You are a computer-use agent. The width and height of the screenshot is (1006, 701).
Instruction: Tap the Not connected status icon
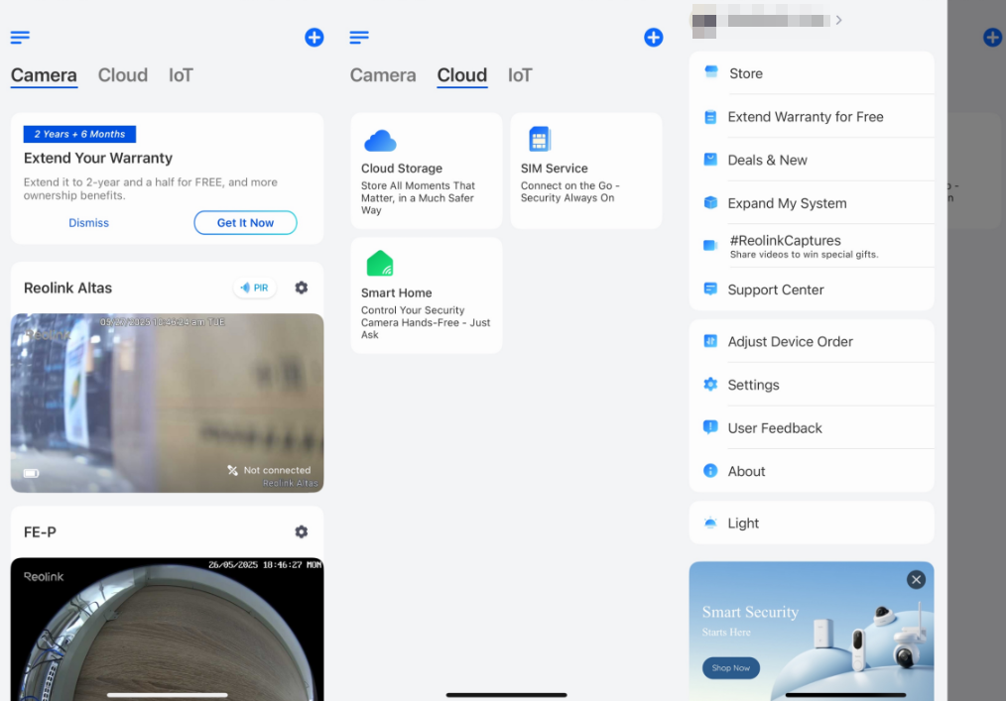[232, 470]
